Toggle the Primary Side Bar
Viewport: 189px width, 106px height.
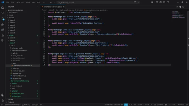point(161,2)
